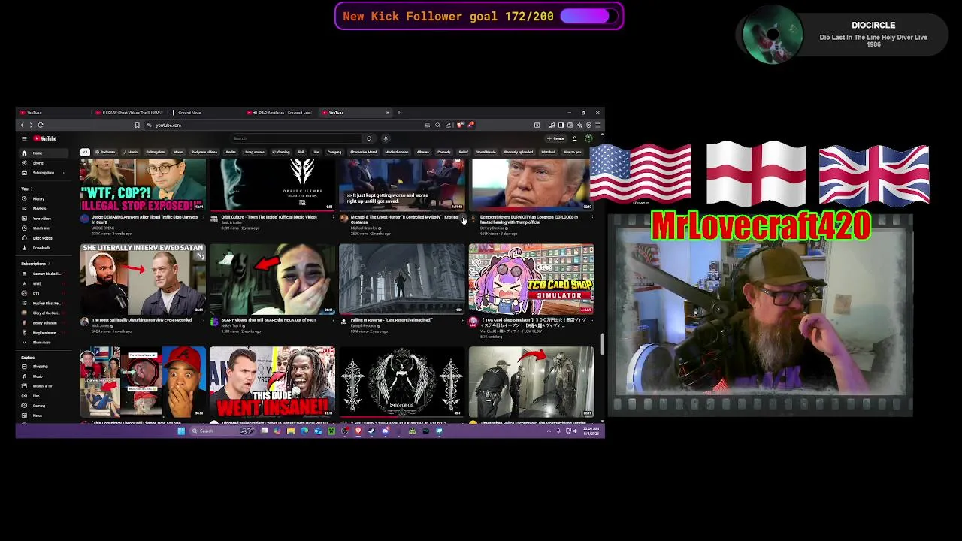The height and width of the screenshot is (541, 962).
Task: Click the taskbar clock and date
Action: tap(591, 431)
